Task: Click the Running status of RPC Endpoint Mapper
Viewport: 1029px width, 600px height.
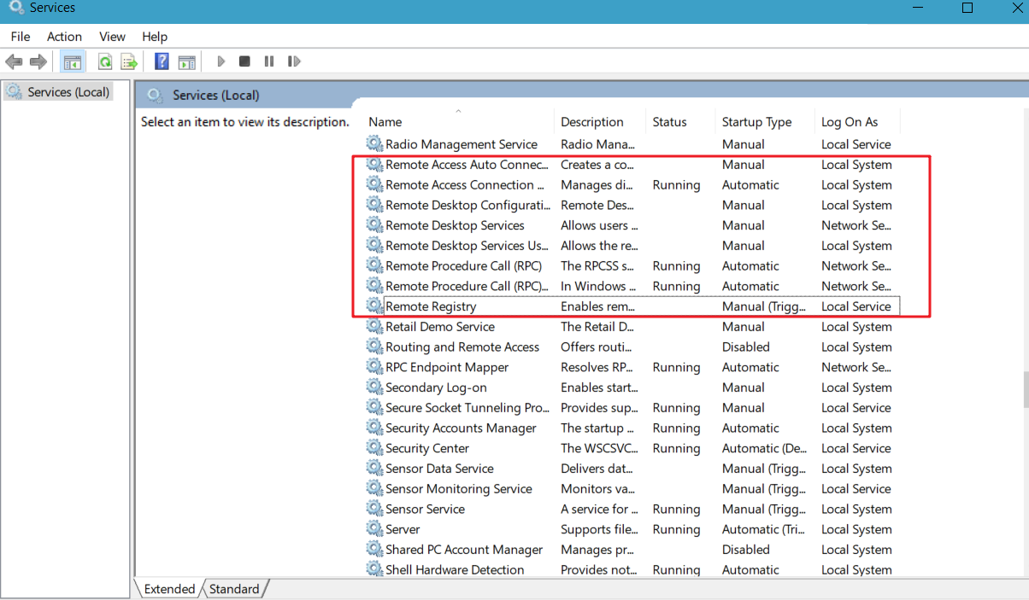Action: pos(676,367)
